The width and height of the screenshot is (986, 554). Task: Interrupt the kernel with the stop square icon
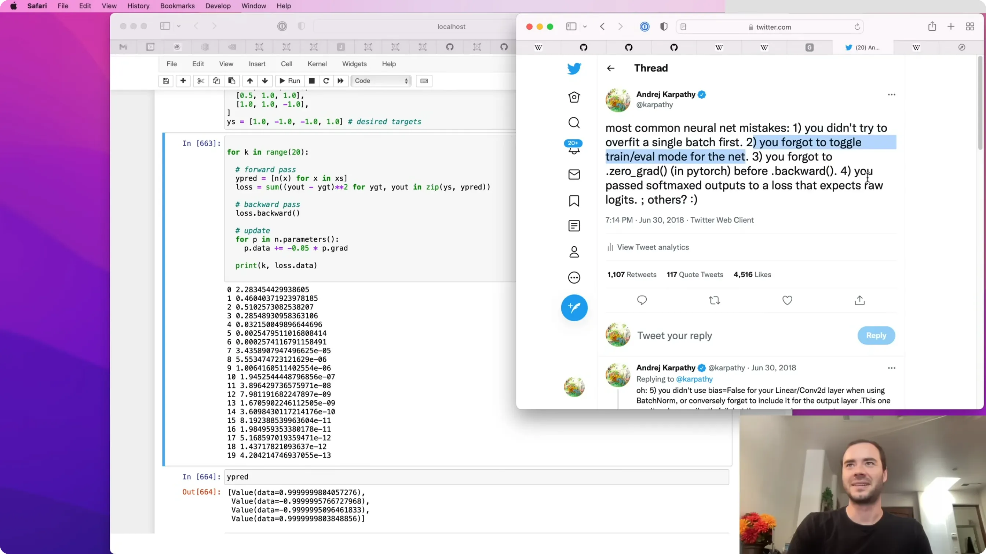[x=311, y=81]
